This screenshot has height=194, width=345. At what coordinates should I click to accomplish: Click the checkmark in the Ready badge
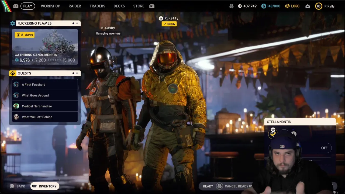(165, 24)
